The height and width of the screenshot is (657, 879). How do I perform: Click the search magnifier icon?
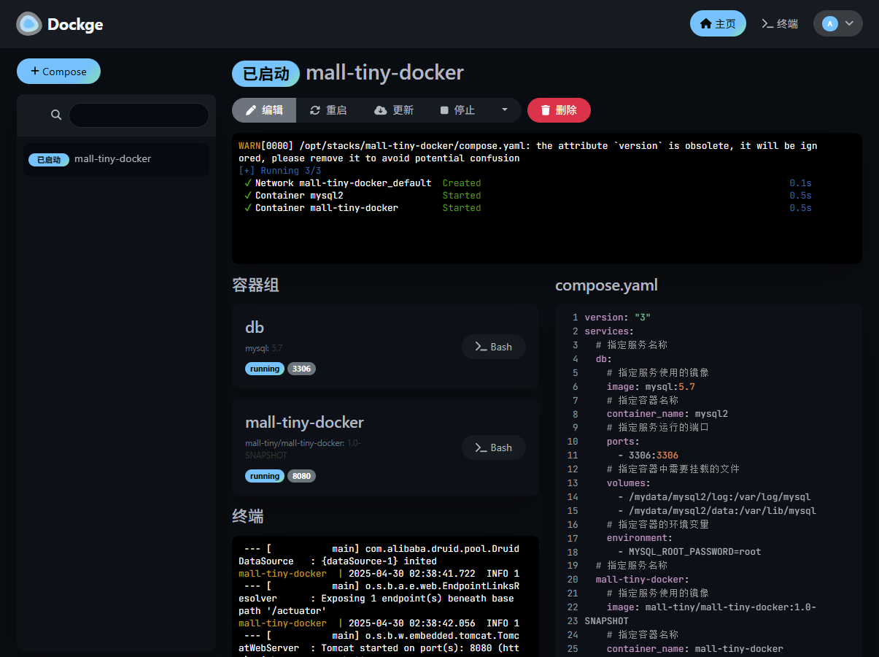(56, 115)
